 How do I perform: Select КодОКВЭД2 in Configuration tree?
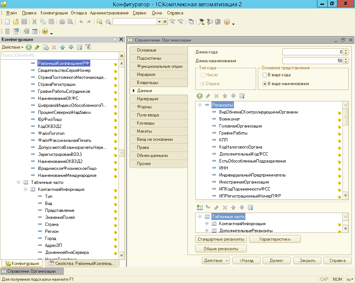(49, 126)
